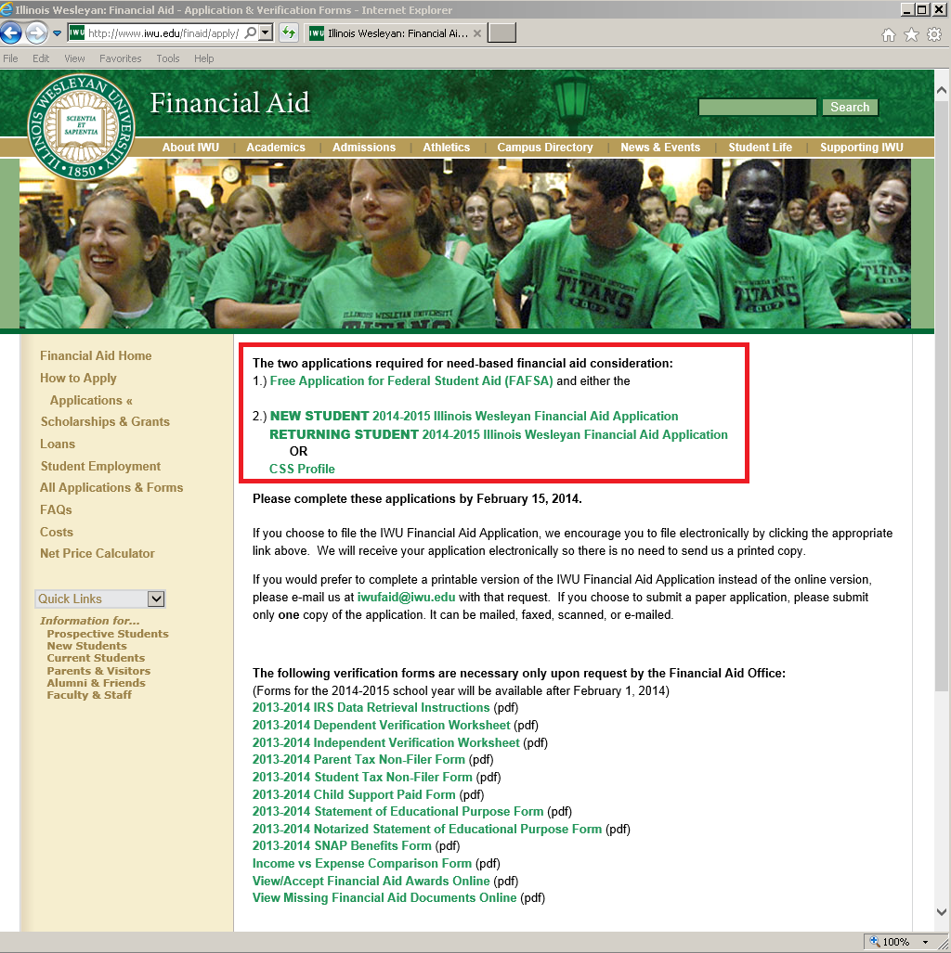Click the site search text field
Image resolution: width=951 pixels, height=953 pixels.
tap(757, 108)
